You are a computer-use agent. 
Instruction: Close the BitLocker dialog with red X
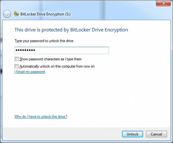163,3
